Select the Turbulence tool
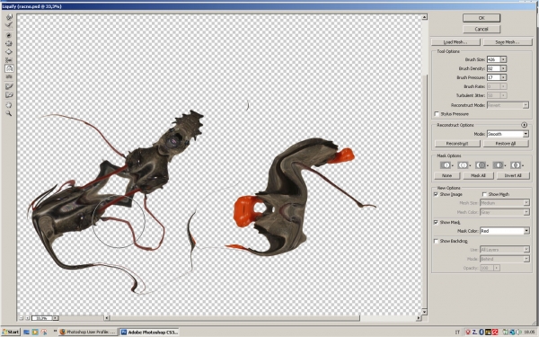The image size is (539, 337). [x=9, y=76]
